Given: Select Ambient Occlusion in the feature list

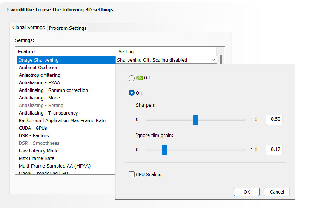Looking at the screenshot, I should tap(39, 68).
